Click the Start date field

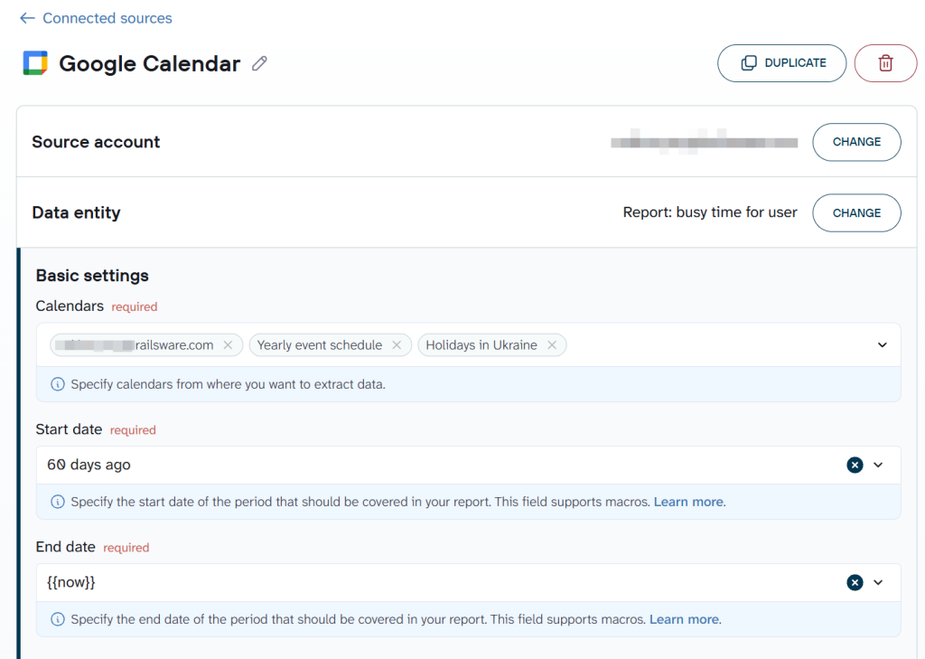(x=469, y=466)
